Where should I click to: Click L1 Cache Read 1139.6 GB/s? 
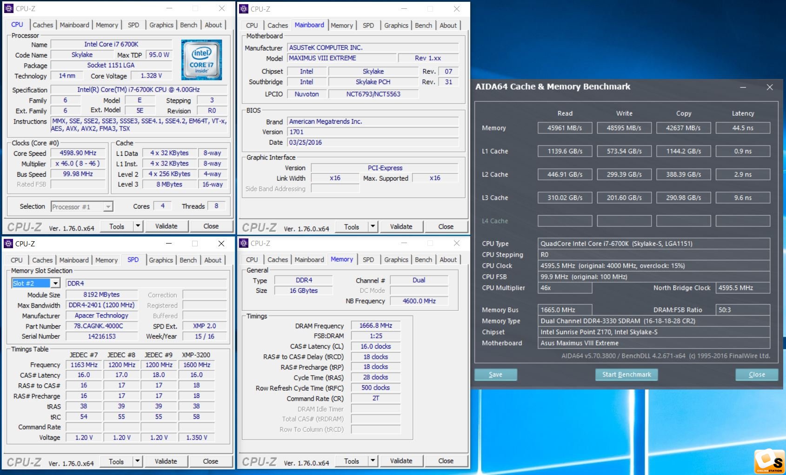(x=565, y=151)
